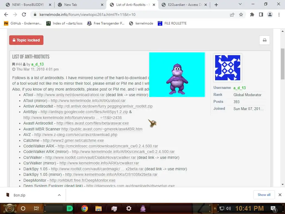
Task: Open the a_d_13 username in profile panel
Action: 240,88
